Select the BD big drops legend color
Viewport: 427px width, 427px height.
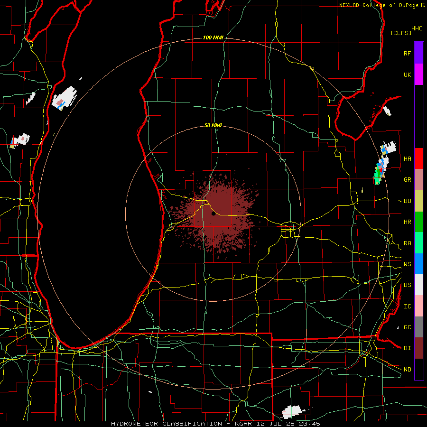[419, 201]
